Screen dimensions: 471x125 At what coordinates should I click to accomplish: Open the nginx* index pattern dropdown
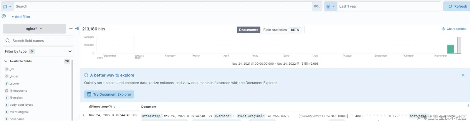tap(34, 29)
